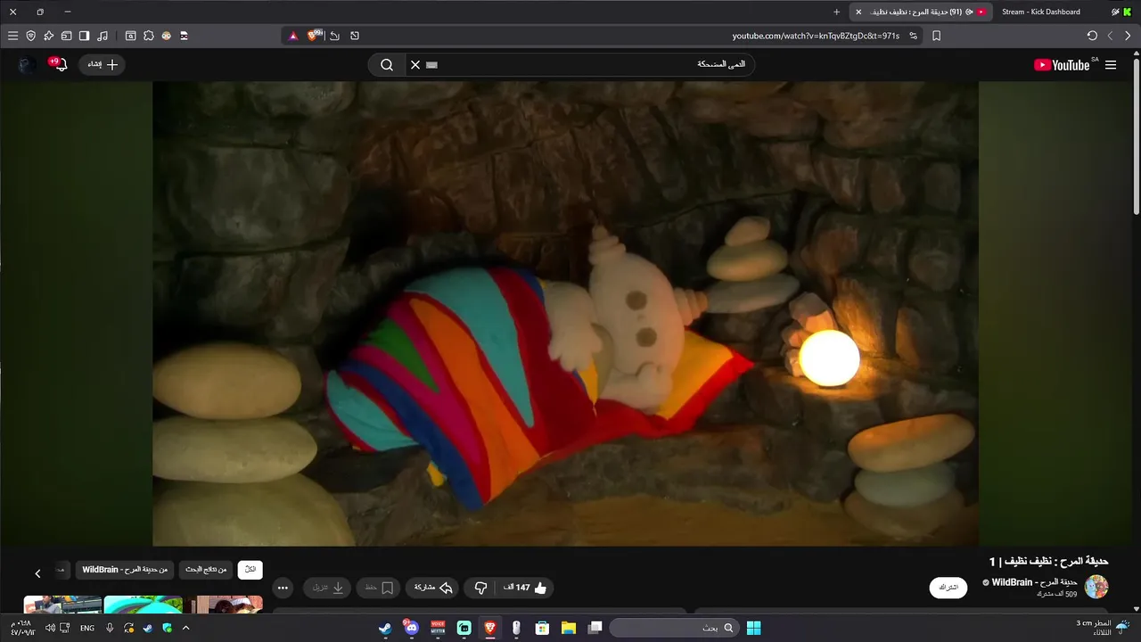The image size is (1141, 642).
Task: Click the picture-in-picture icon in address bar
Action: pyautogui.click(x=355, y=36)
